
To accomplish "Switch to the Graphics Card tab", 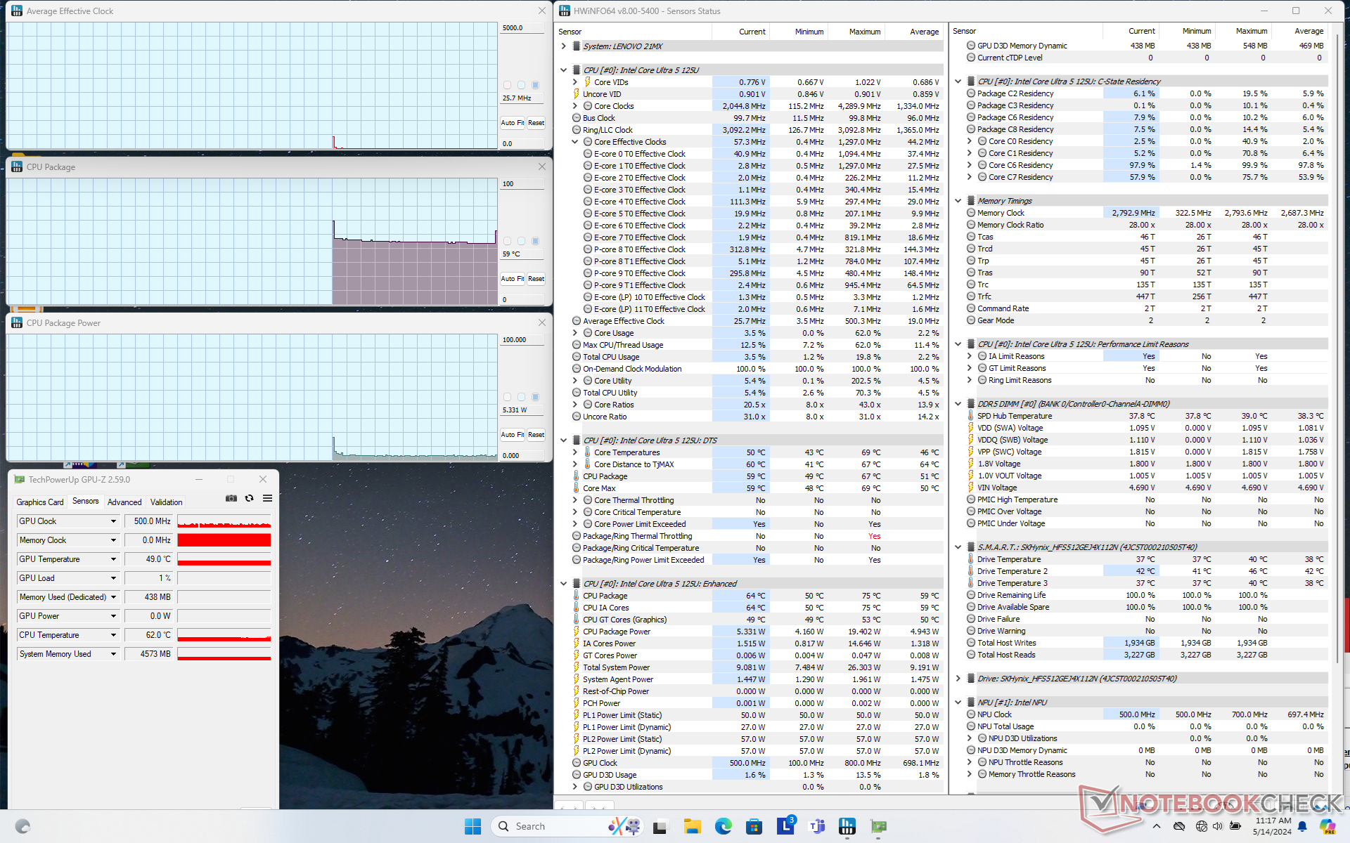I will point(40,502).
